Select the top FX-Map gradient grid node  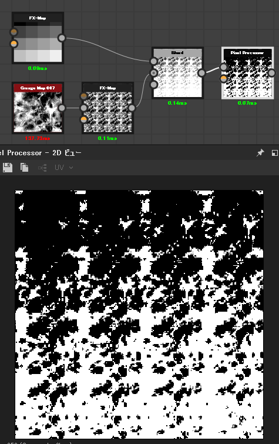(x=38, y=38)
